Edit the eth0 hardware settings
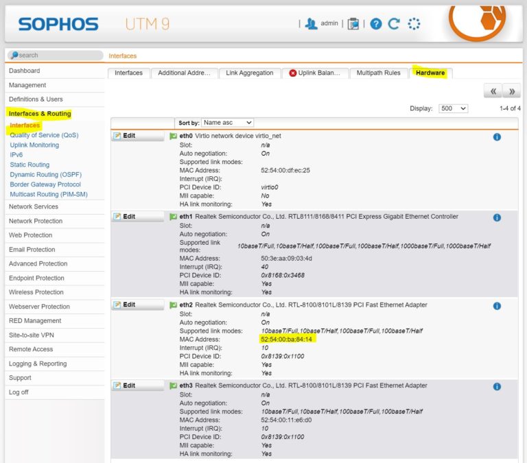This screenshot has height=463, width=527. (138, 136)
